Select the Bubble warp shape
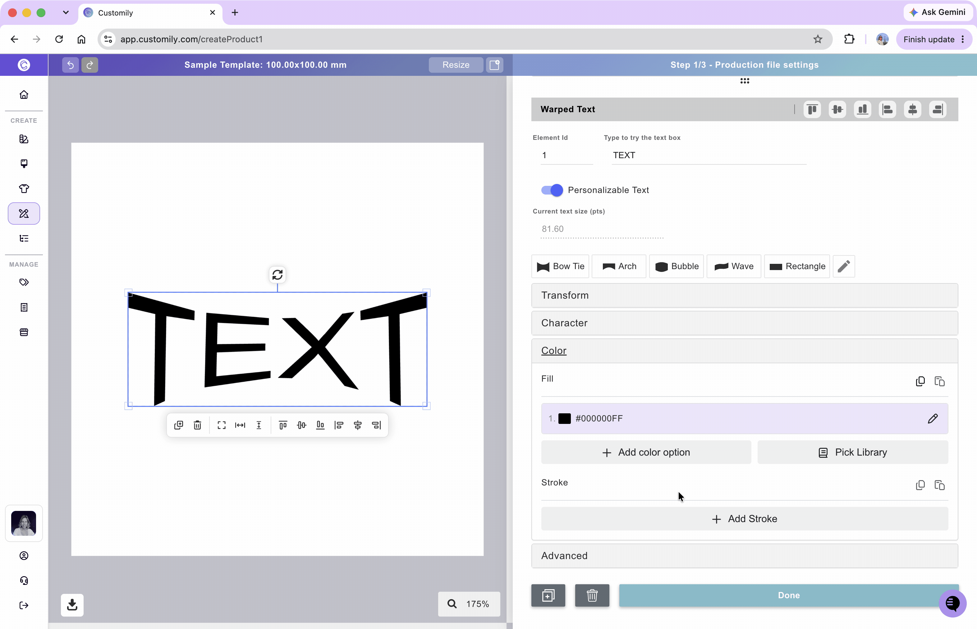Viewport: 977px width, 629px height. pyautogui.click(x=677, y=266)
